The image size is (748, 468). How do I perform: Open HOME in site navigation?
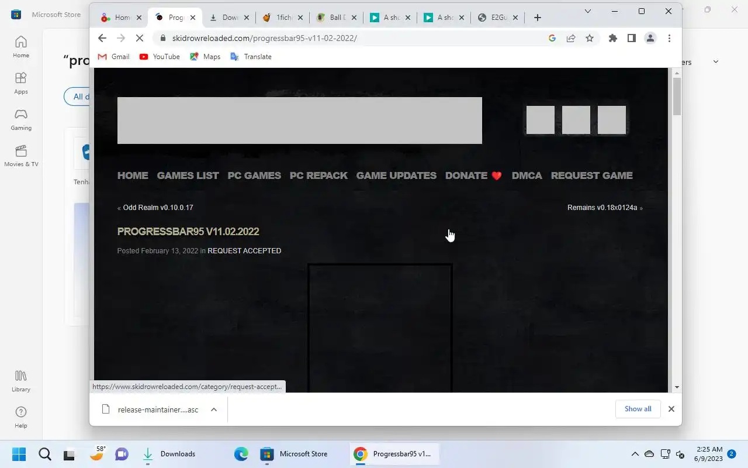click(133, 175)
